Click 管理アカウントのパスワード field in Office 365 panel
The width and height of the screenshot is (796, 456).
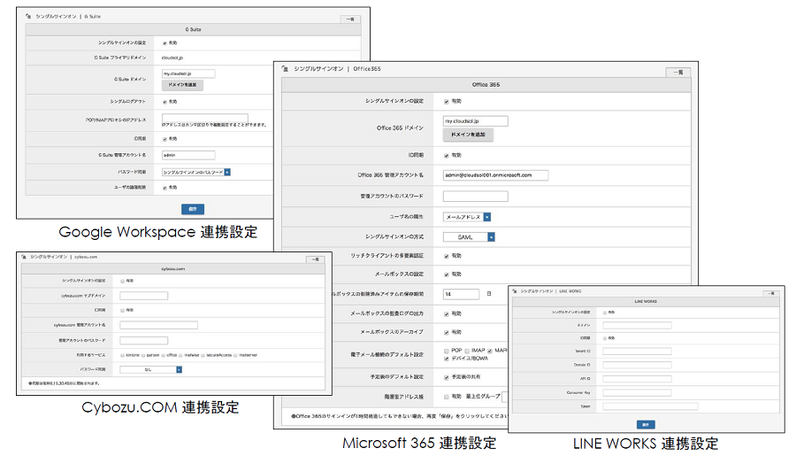click(x=475, y=197)
